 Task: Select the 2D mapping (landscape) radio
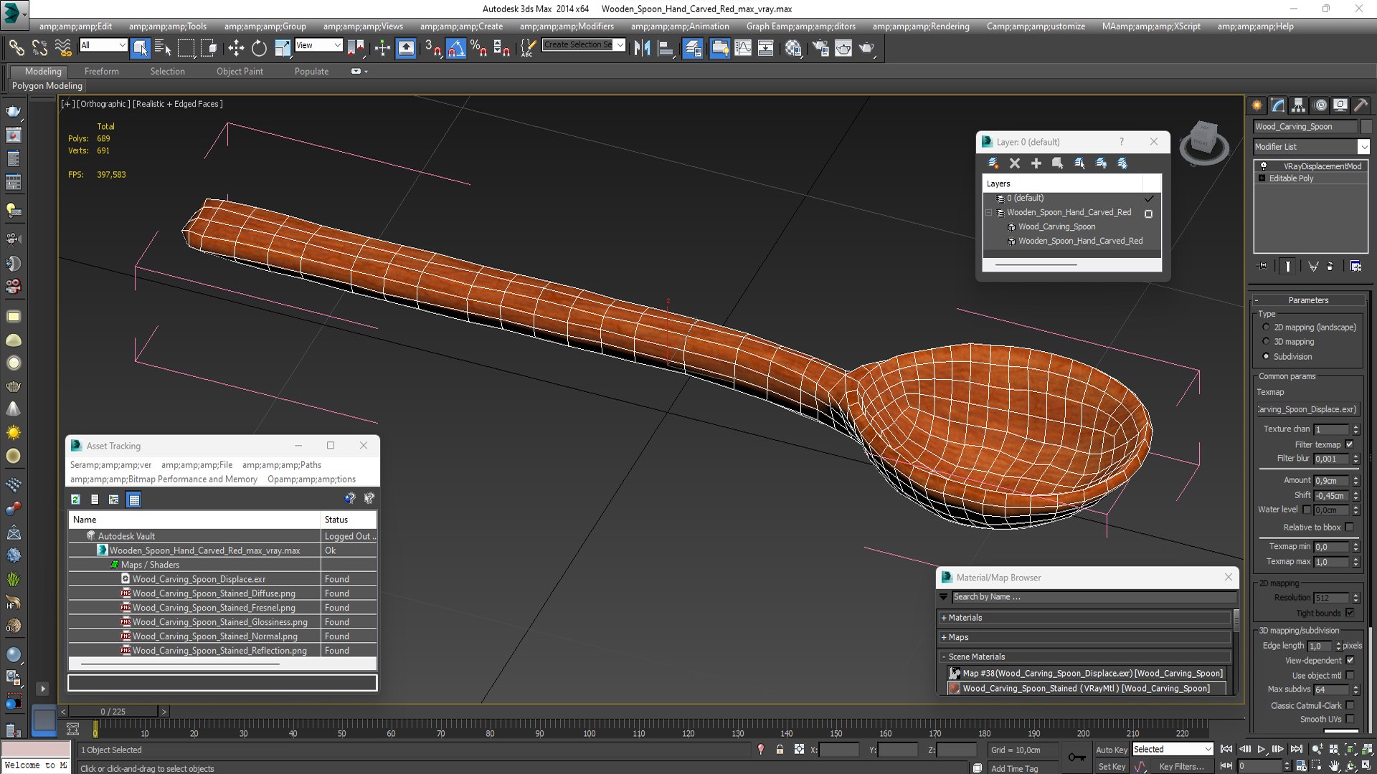[1266, 328]
